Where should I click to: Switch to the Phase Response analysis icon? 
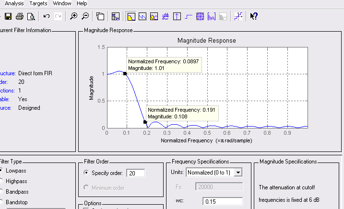pos(142,16)
